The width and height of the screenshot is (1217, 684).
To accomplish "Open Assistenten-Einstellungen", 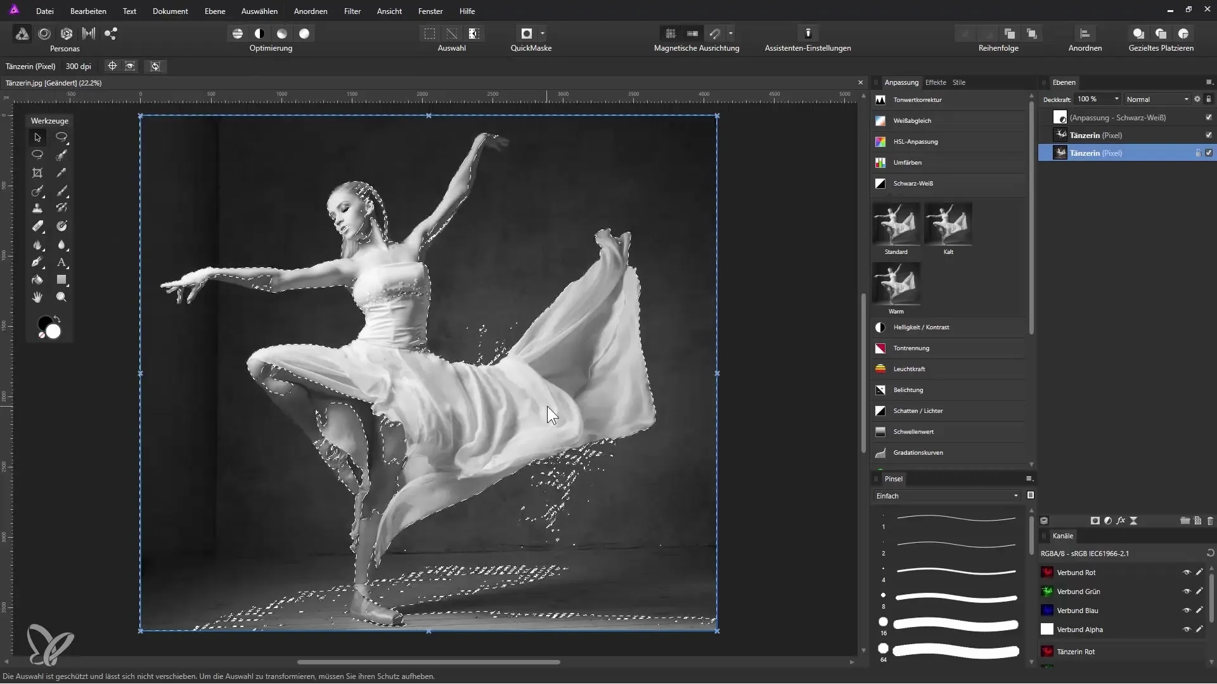I will [808, 34].
